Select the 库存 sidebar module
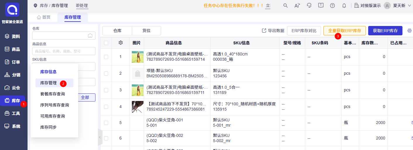Image resolution: width=413 pixels, height=150 pixels. pos(13,101)
